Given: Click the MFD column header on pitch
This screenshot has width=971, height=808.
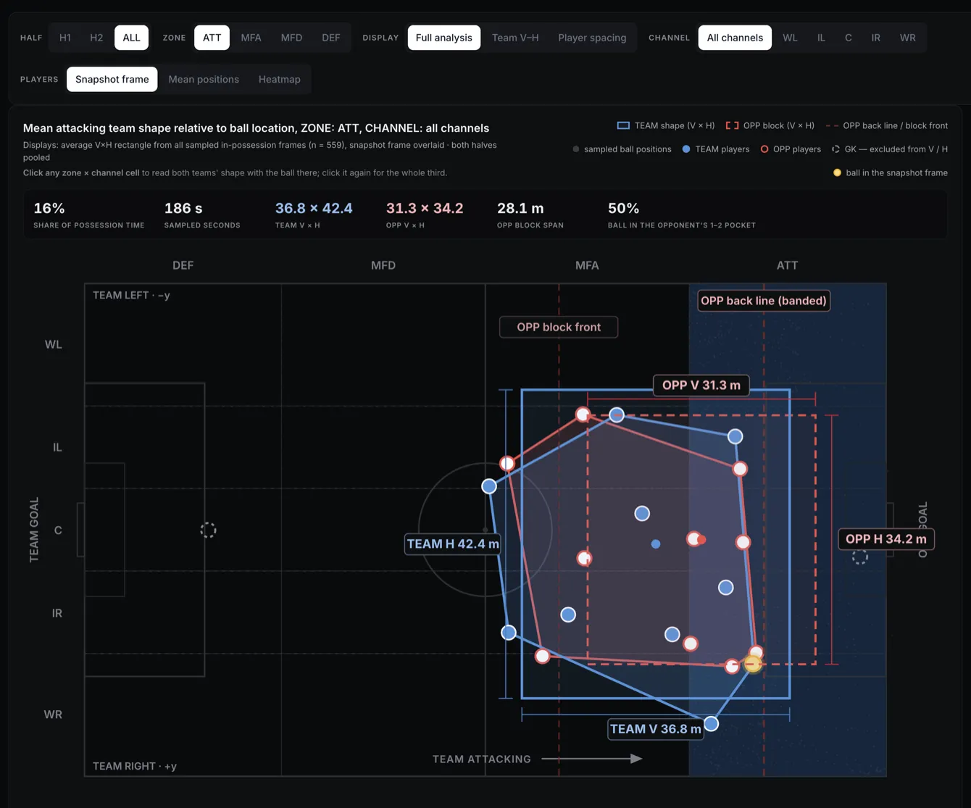Looking at the screenshot, I should 383,265.
